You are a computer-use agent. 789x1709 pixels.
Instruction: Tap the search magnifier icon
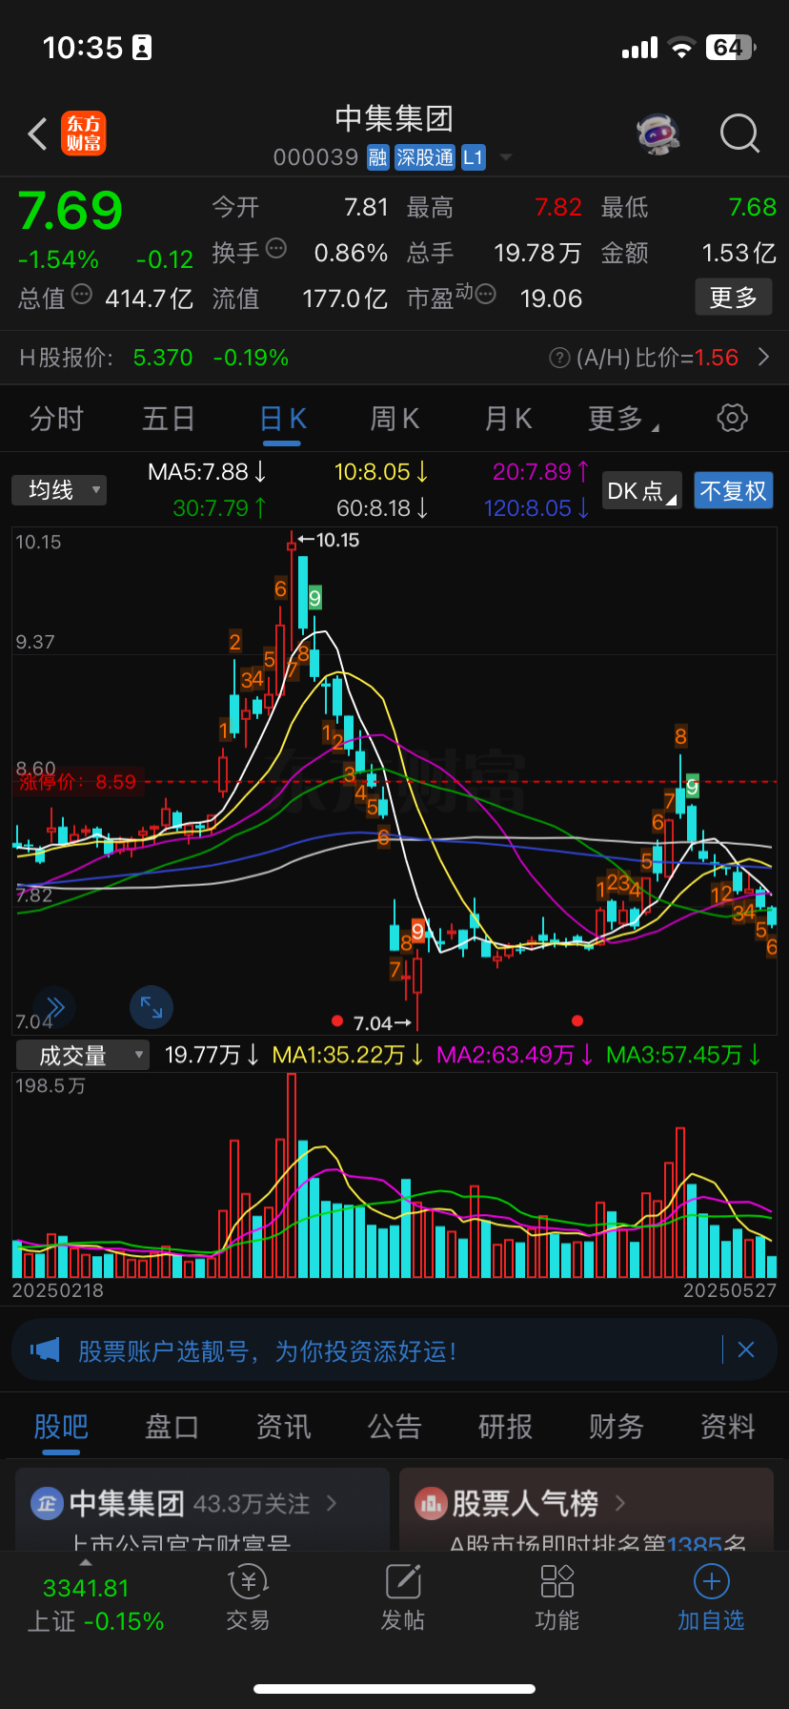click(x=739, y=134)
